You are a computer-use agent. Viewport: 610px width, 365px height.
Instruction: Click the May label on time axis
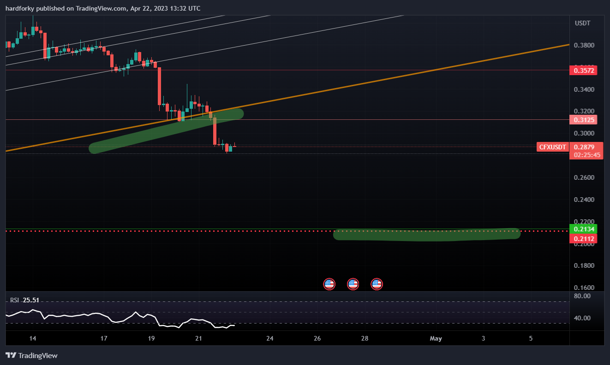click(436, 338)
